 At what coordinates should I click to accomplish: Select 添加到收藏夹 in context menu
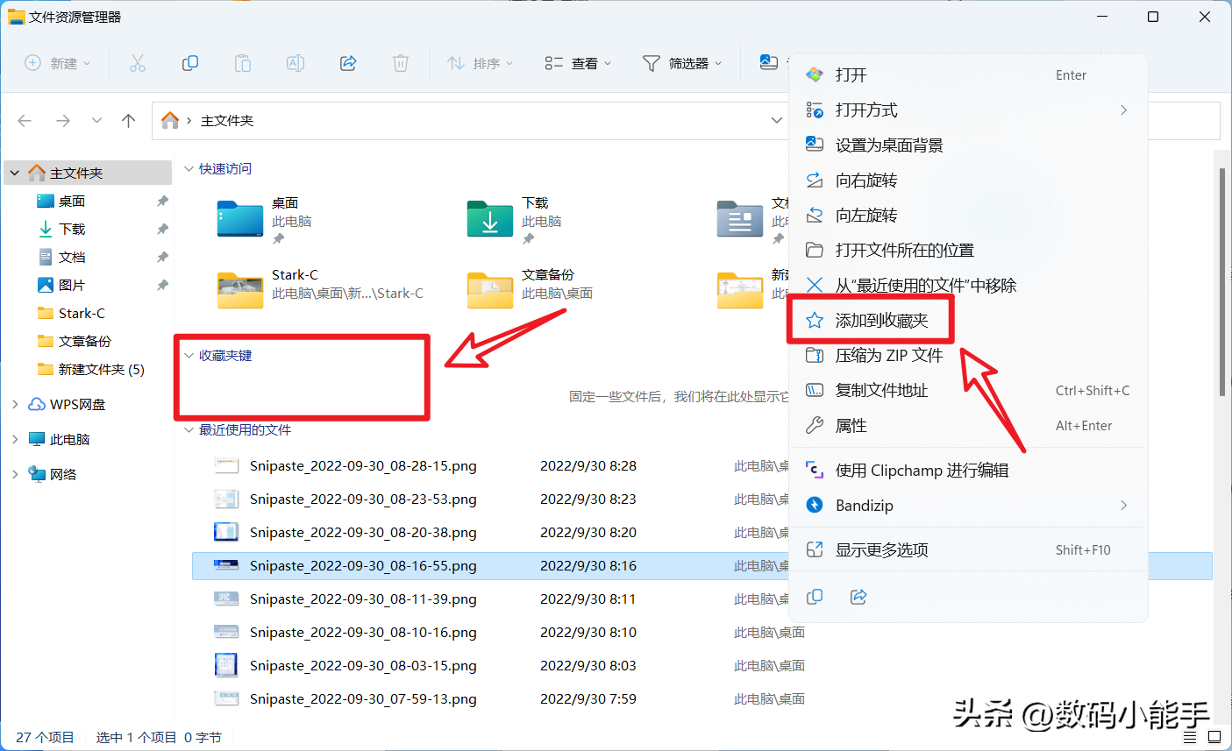[x=880, y=321]
